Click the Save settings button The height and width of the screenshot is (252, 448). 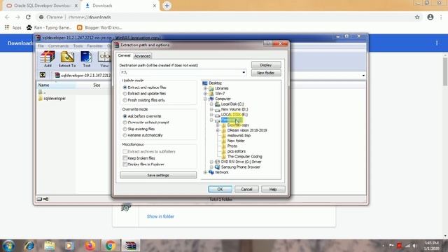tap(158, 175)
